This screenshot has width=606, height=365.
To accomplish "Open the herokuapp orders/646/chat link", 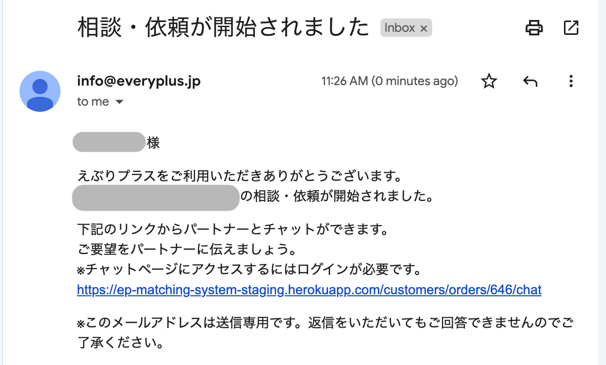I will 309,290.
